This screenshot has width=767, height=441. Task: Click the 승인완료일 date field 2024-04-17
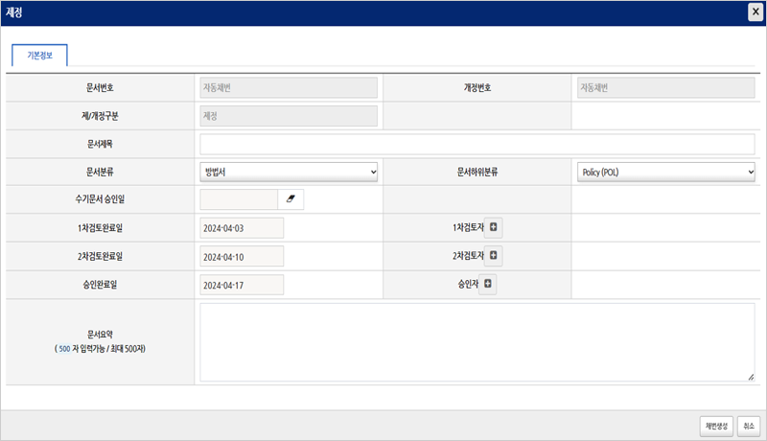(x=242, y=285)
